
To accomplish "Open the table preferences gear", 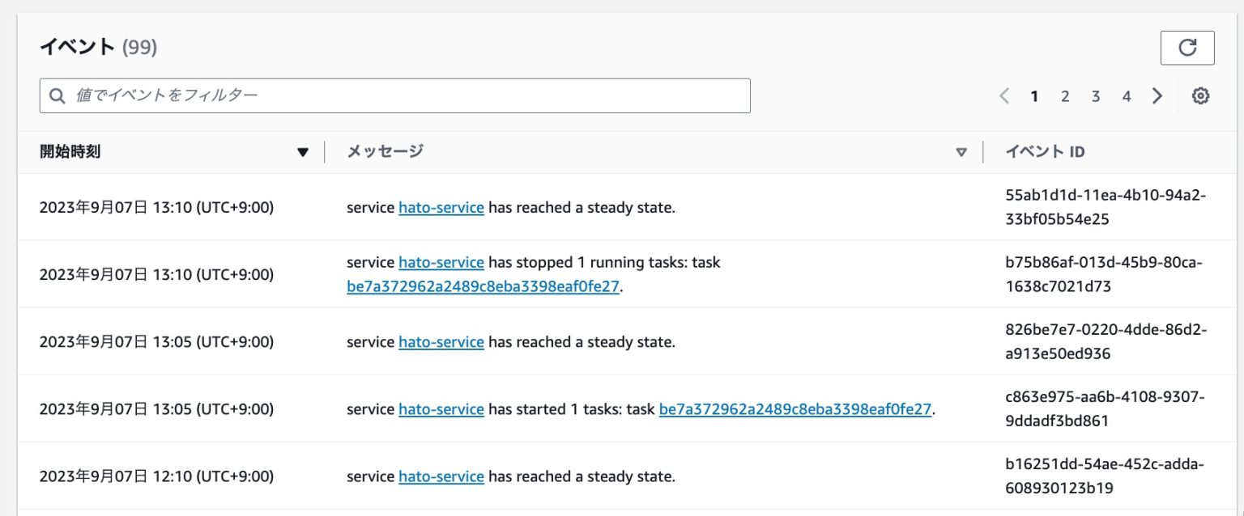I will [x=1200, y=95].
